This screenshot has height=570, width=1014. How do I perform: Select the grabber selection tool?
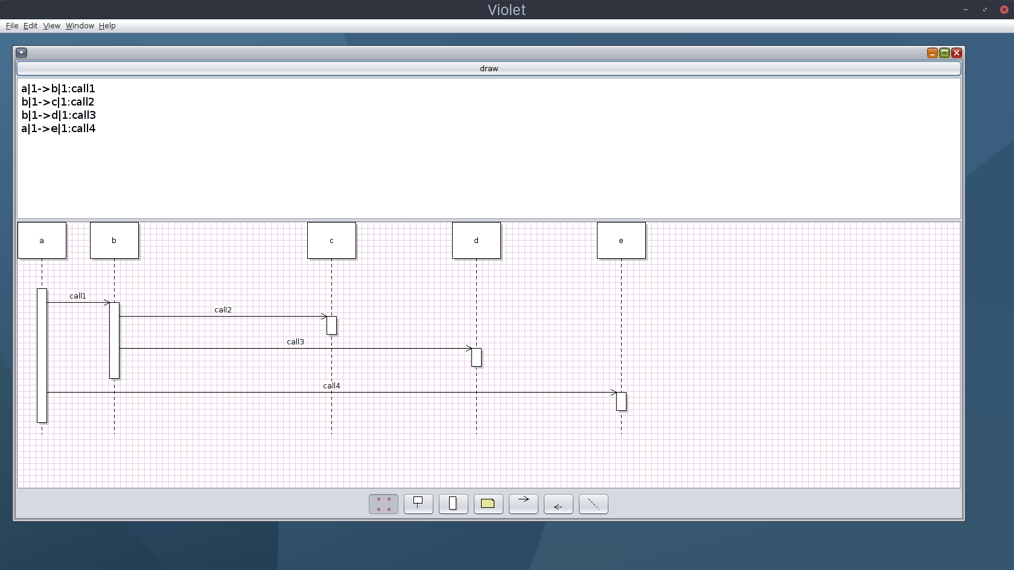(x=383, y=504)
